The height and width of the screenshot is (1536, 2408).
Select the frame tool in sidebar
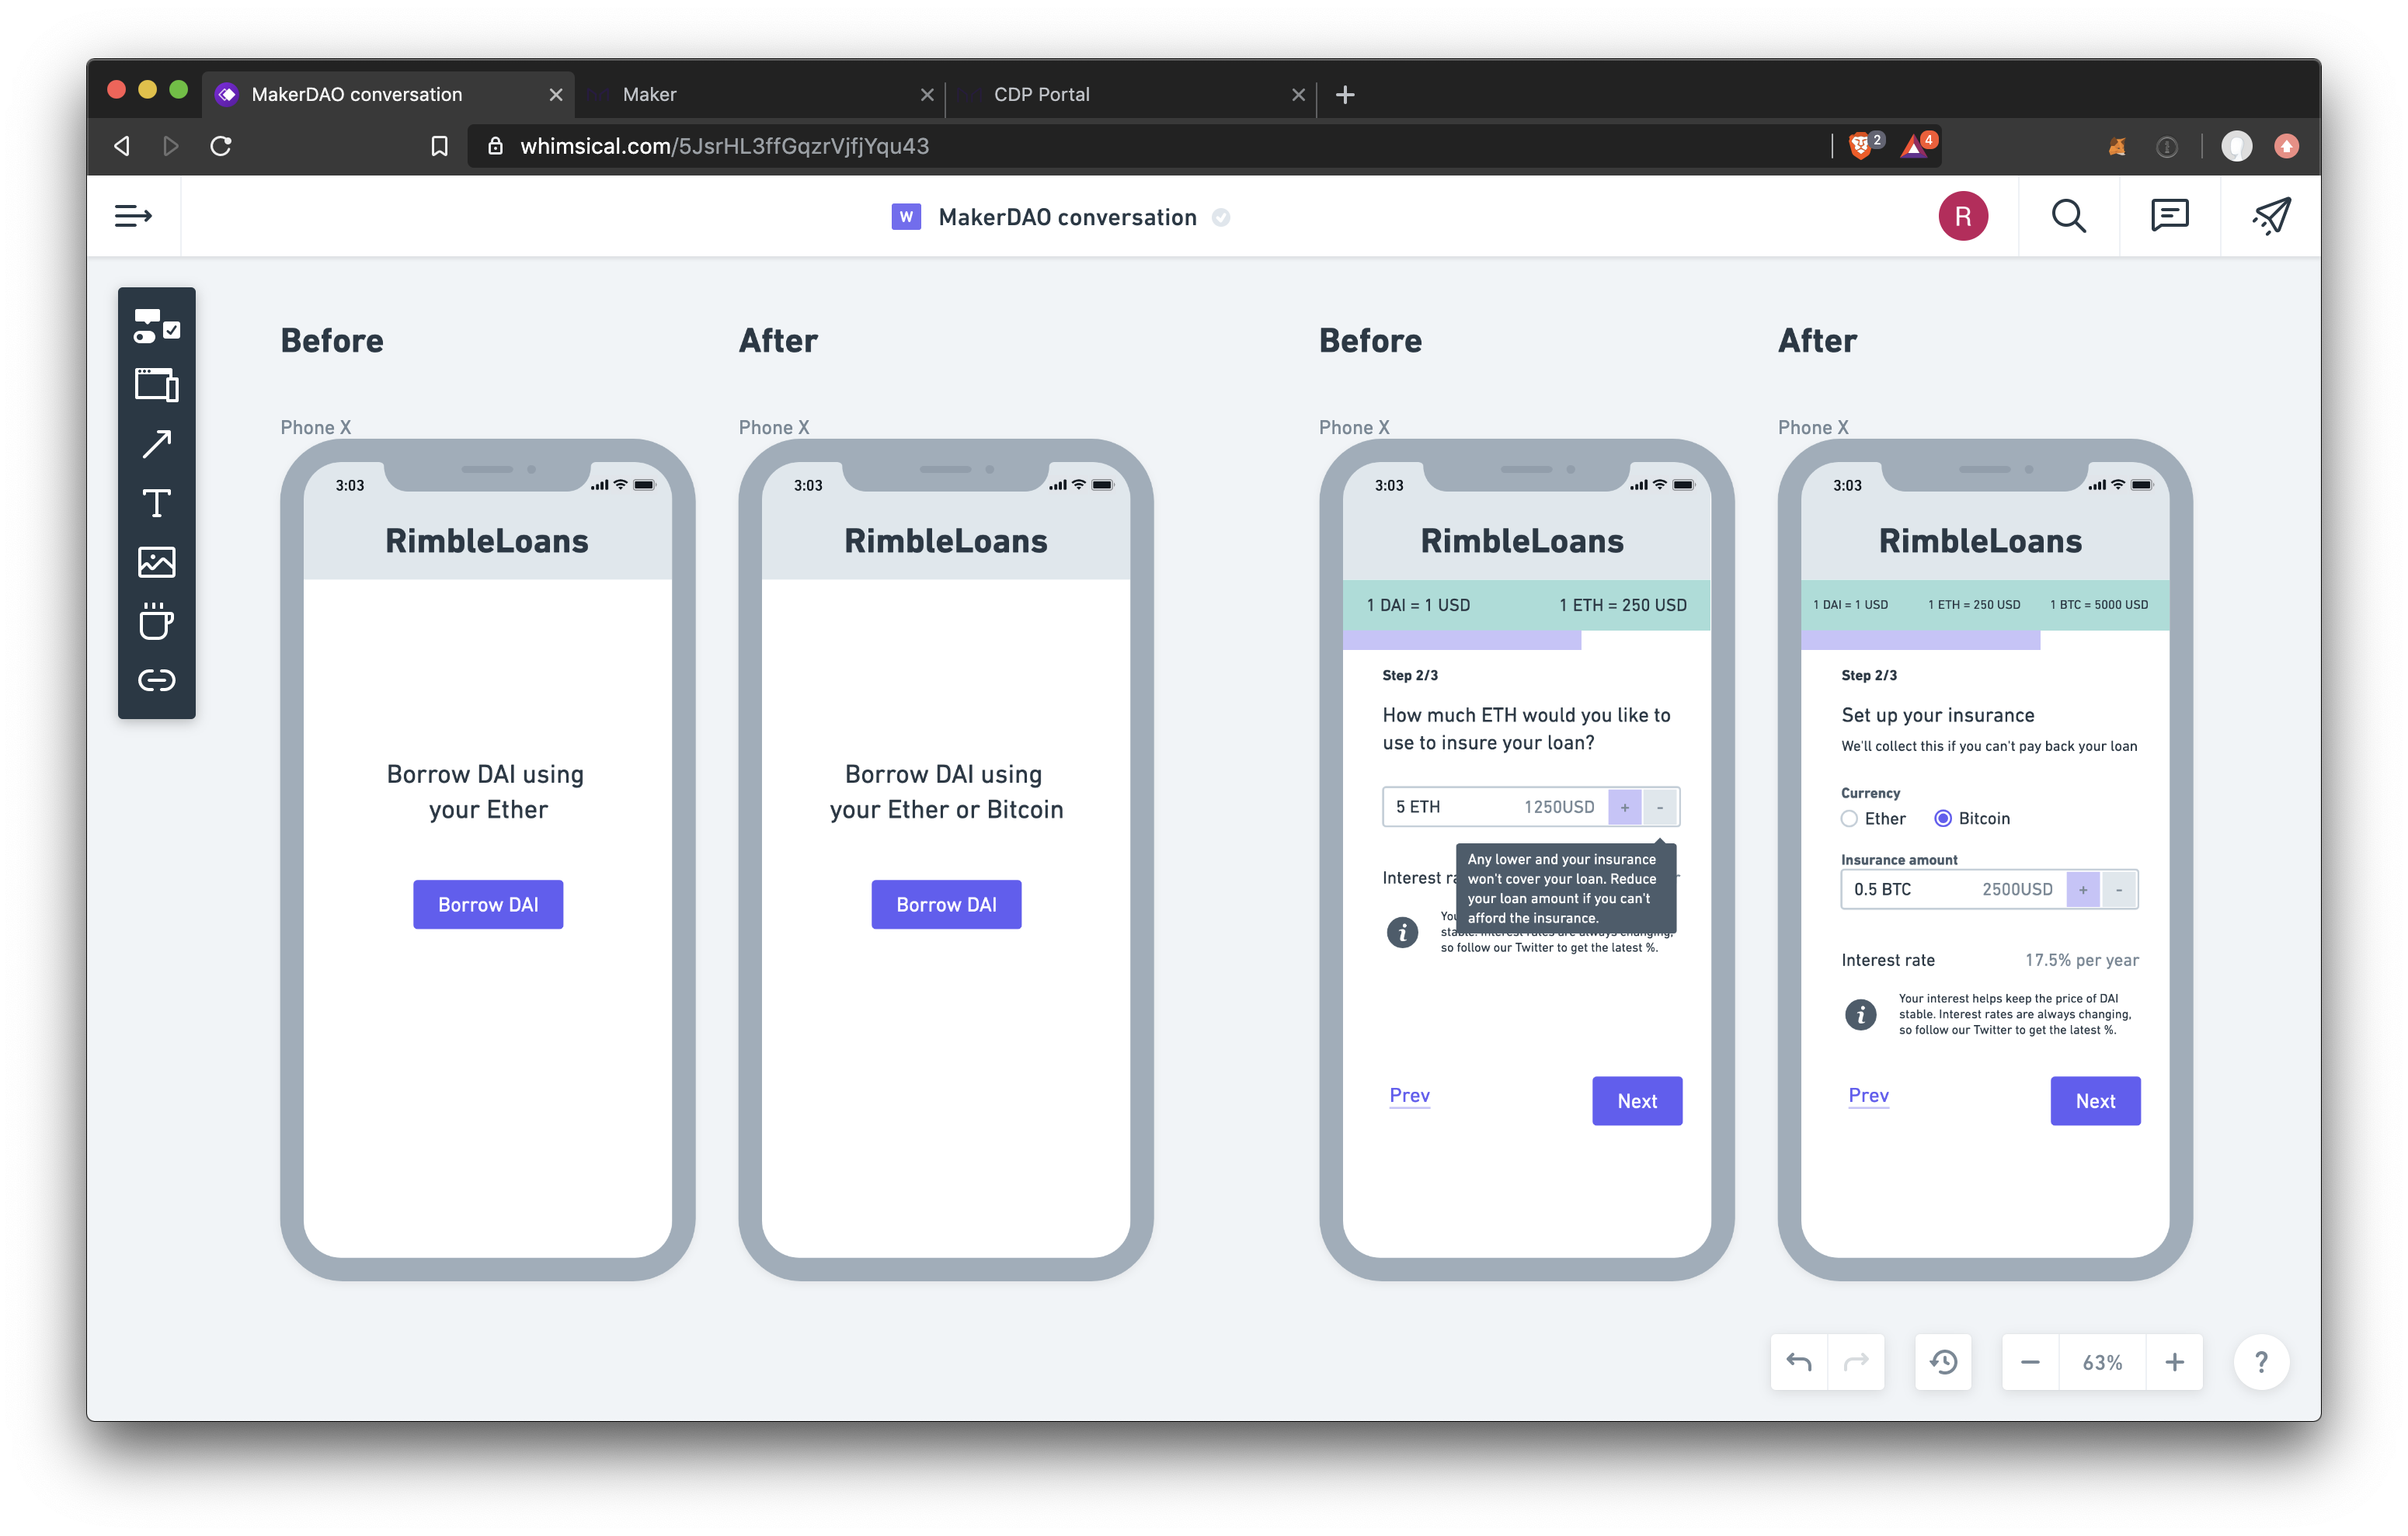coord(157,385)
